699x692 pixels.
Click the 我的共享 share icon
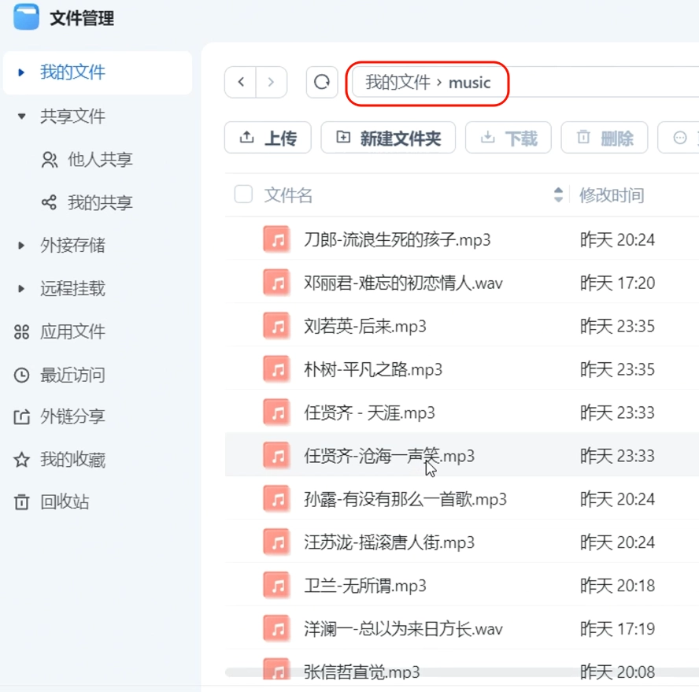pos(49,202)
